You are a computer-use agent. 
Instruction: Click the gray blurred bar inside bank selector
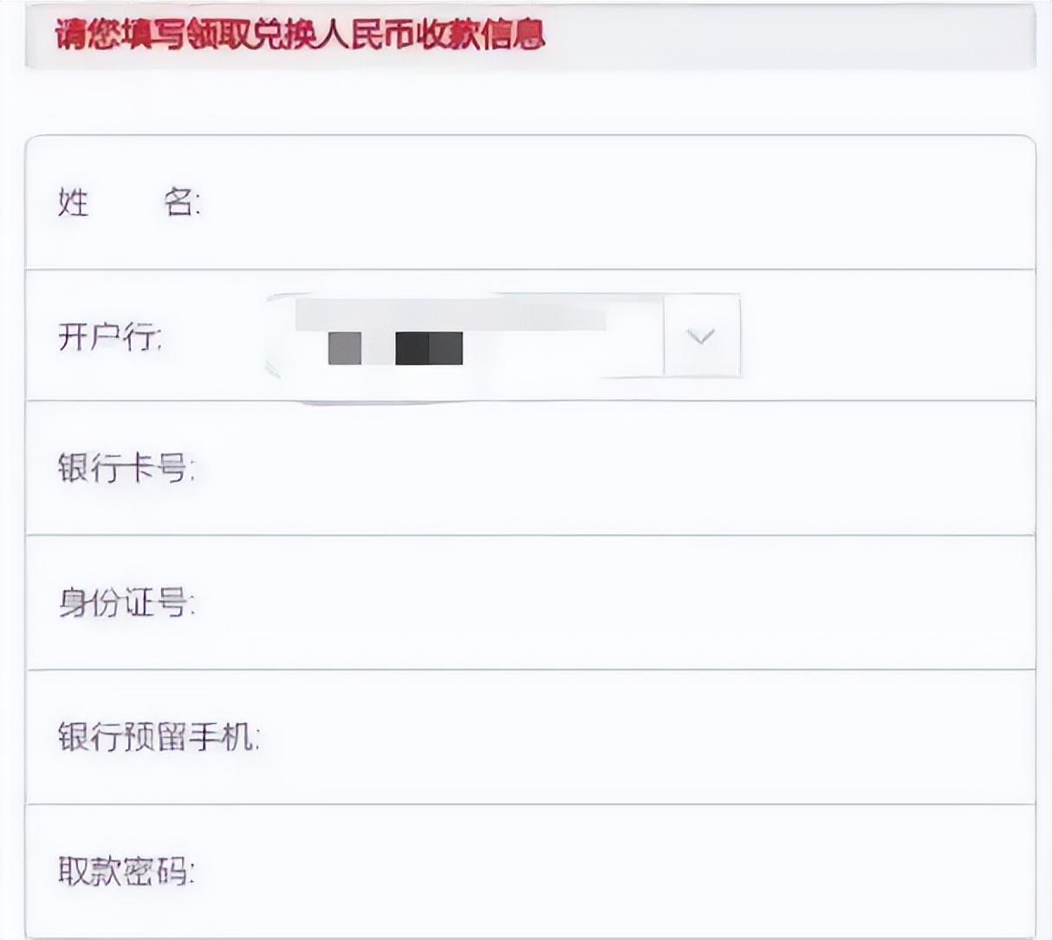pos(451,314)
